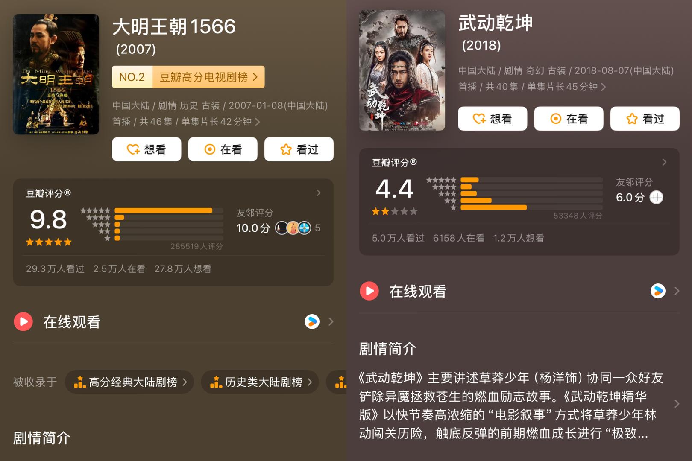Open 大明王朝1566 episode info line
Image resolution: width=692 pixels, height=461 pixels.
[x=186, y=122]
